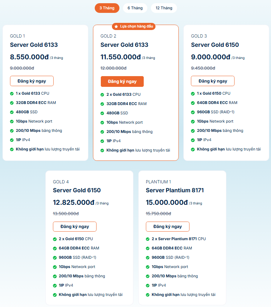Select the 3 Tháng billing tab
This screenshot has height=307, width=271.
pos(107,8)
